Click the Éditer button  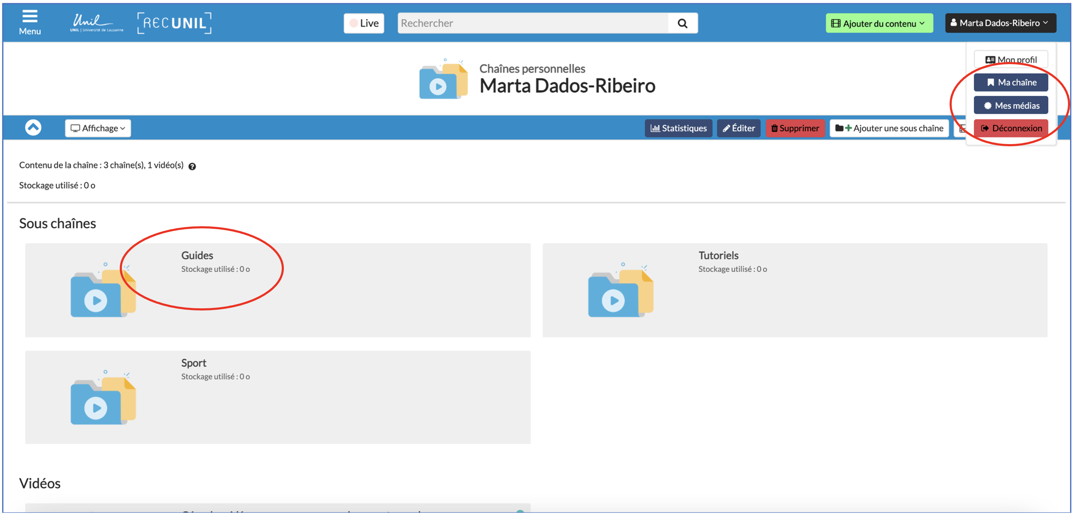coord(738,128)
